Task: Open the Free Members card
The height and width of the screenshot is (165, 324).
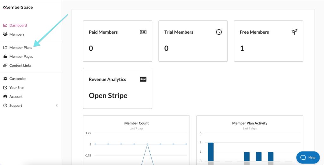Action: click(x=268, y=41)
